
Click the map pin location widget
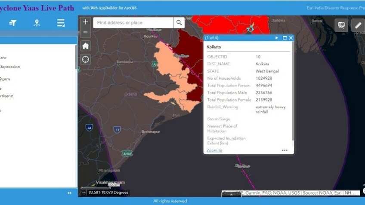coord(37,23)
